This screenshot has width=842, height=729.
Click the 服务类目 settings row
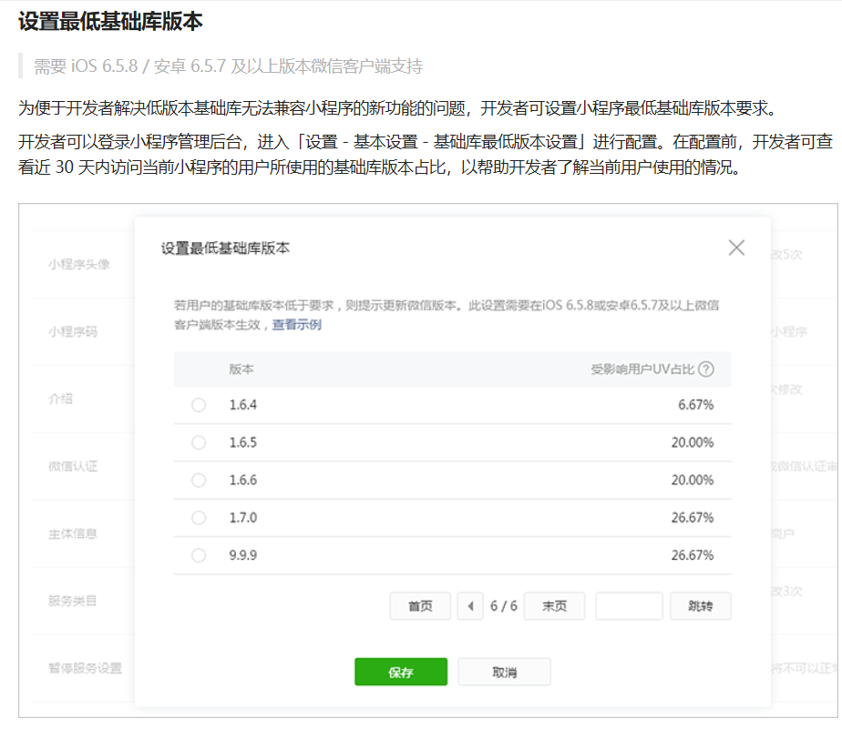(x=73, y=601)
